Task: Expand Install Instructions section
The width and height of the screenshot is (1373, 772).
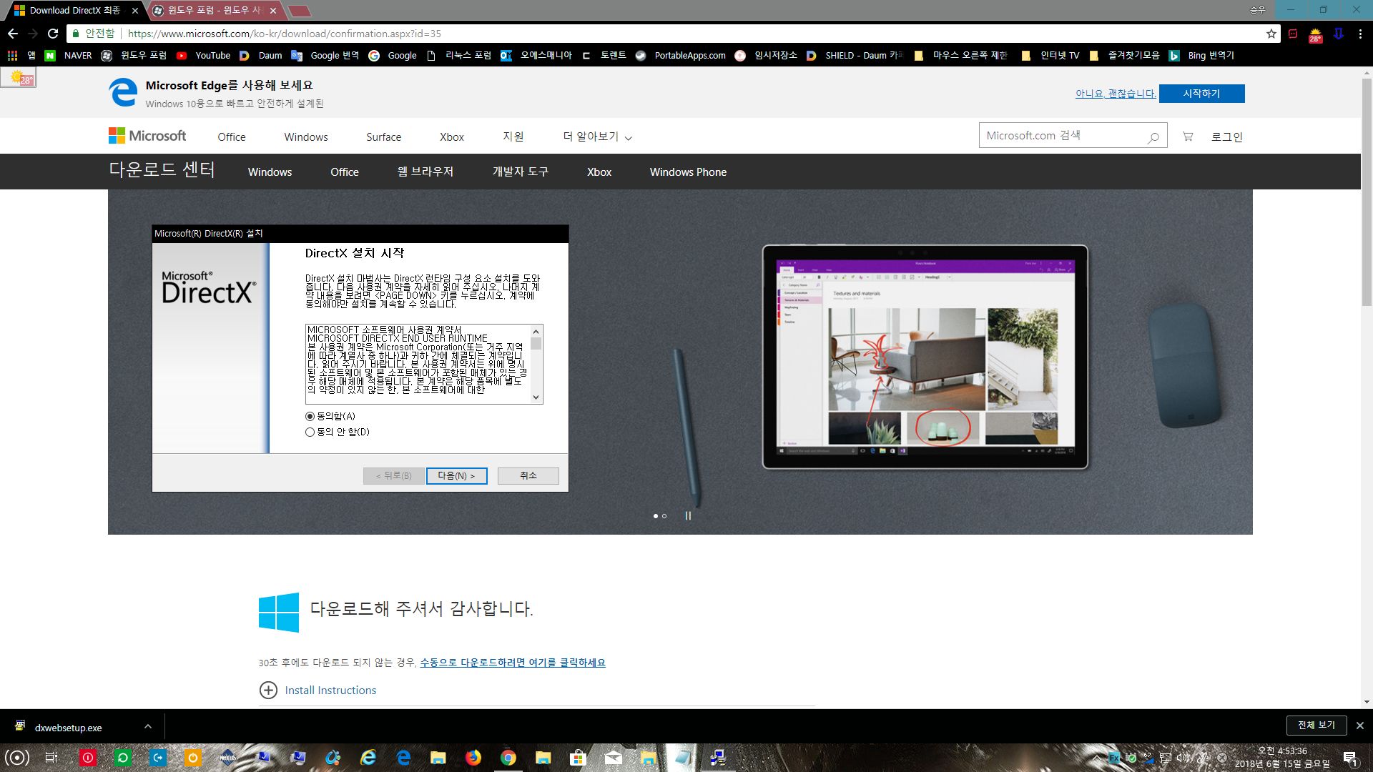Action: [318, 690]
